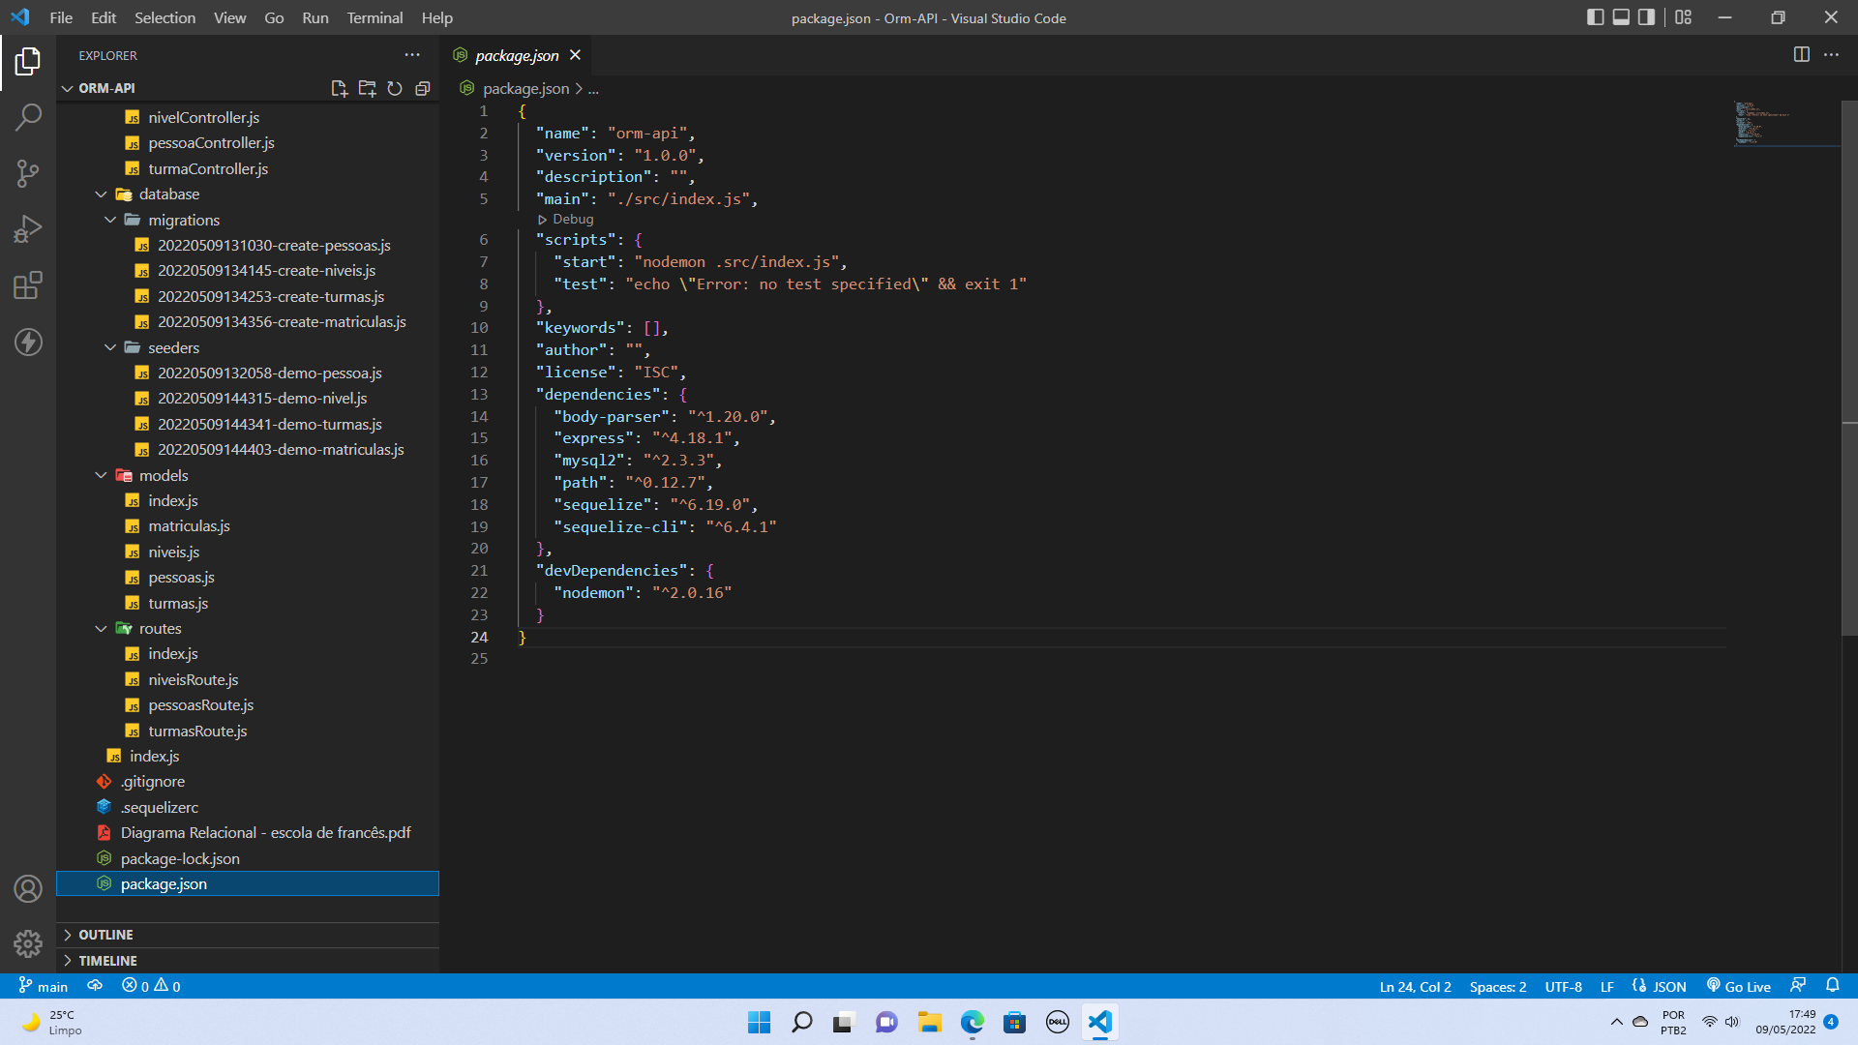Click the Debug codelens above scripts
Viewport: 1858px width, 1045px height.
[570, 219]
